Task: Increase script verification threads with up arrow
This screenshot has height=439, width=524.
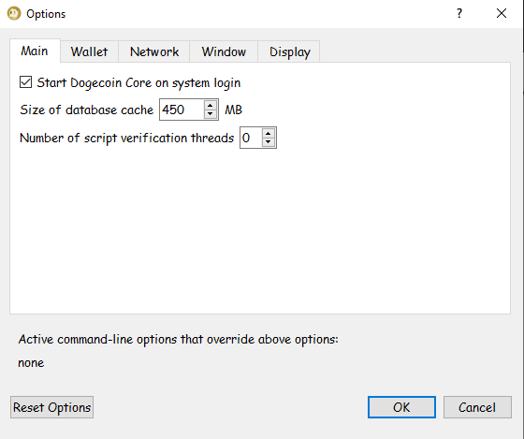Action: 268,134
